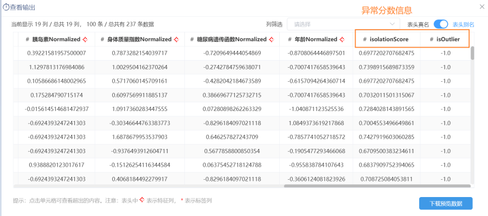488x216 pixels.
Task: Click the isolationScore column header
Action: coord(386,40)
